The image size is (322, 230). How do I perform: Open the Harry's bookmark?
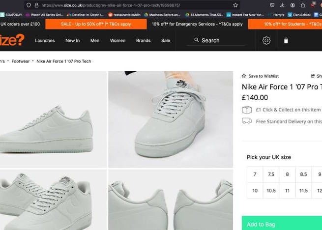[276, 15]
